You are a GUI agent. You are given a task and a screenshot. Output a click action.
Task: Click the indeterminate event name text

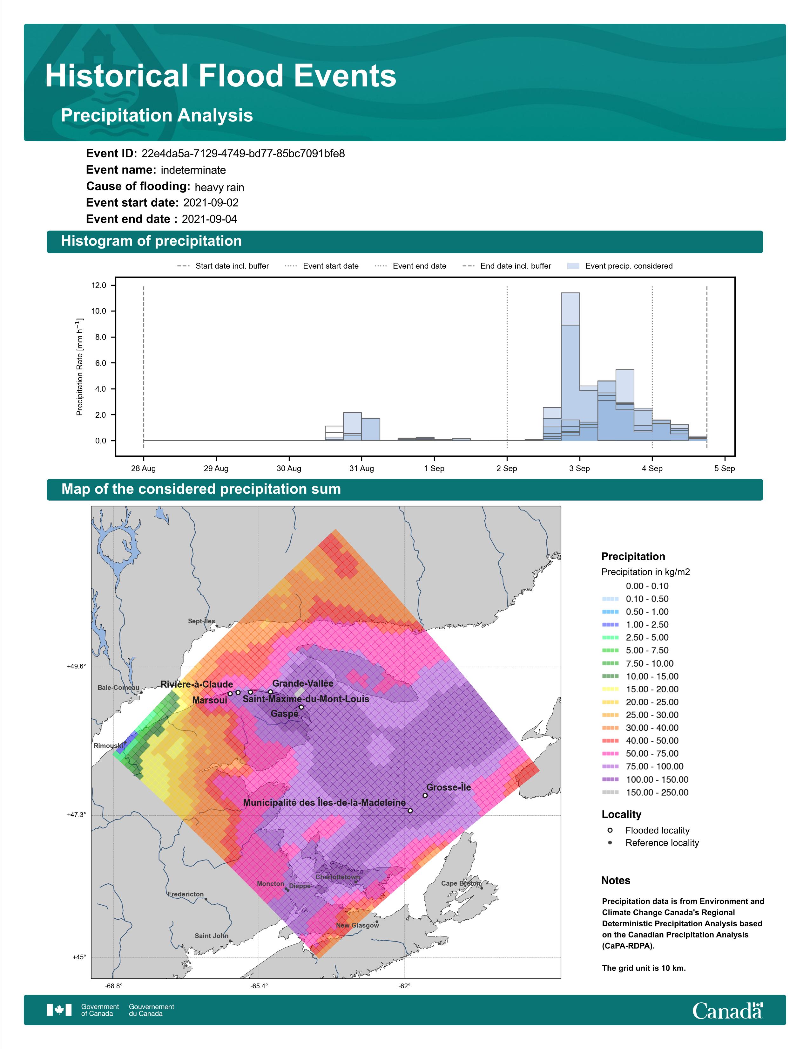[x=193, y=170]
